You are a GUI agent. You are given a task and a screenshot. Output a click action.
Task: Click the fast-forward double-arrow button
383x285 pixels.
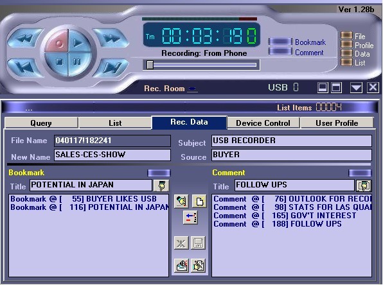coord(111,38)
